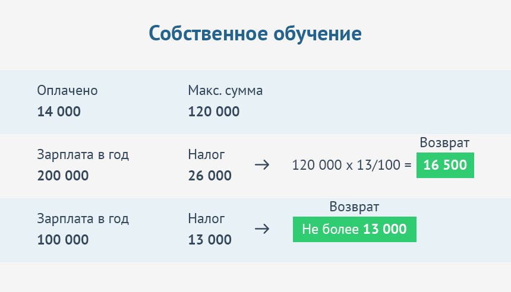This screenshot has width=511, height=292.
Task: Click the green "Не более 13 000" badge
Action: click(x=354, y=229)
